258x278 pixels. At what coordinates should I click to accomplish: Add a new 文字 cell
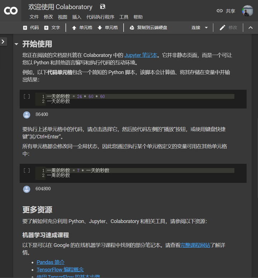(x=52, y=28)
